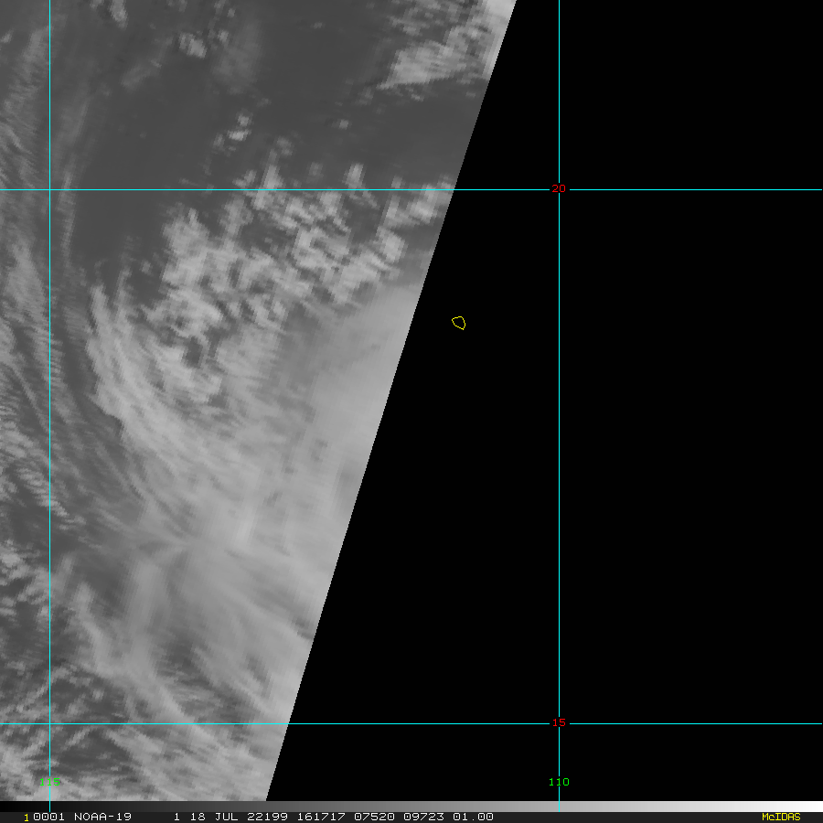Image resolution: width=823 pixels, height=823 pixels.
Task: Click the yellow island outline marker
Action: point(459,322)
